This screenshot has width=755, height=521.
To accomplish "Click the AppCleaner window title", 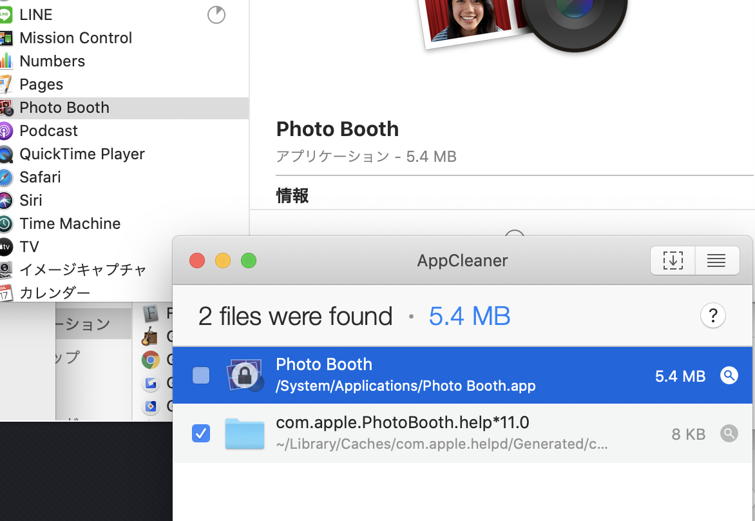I will (463, 260).
